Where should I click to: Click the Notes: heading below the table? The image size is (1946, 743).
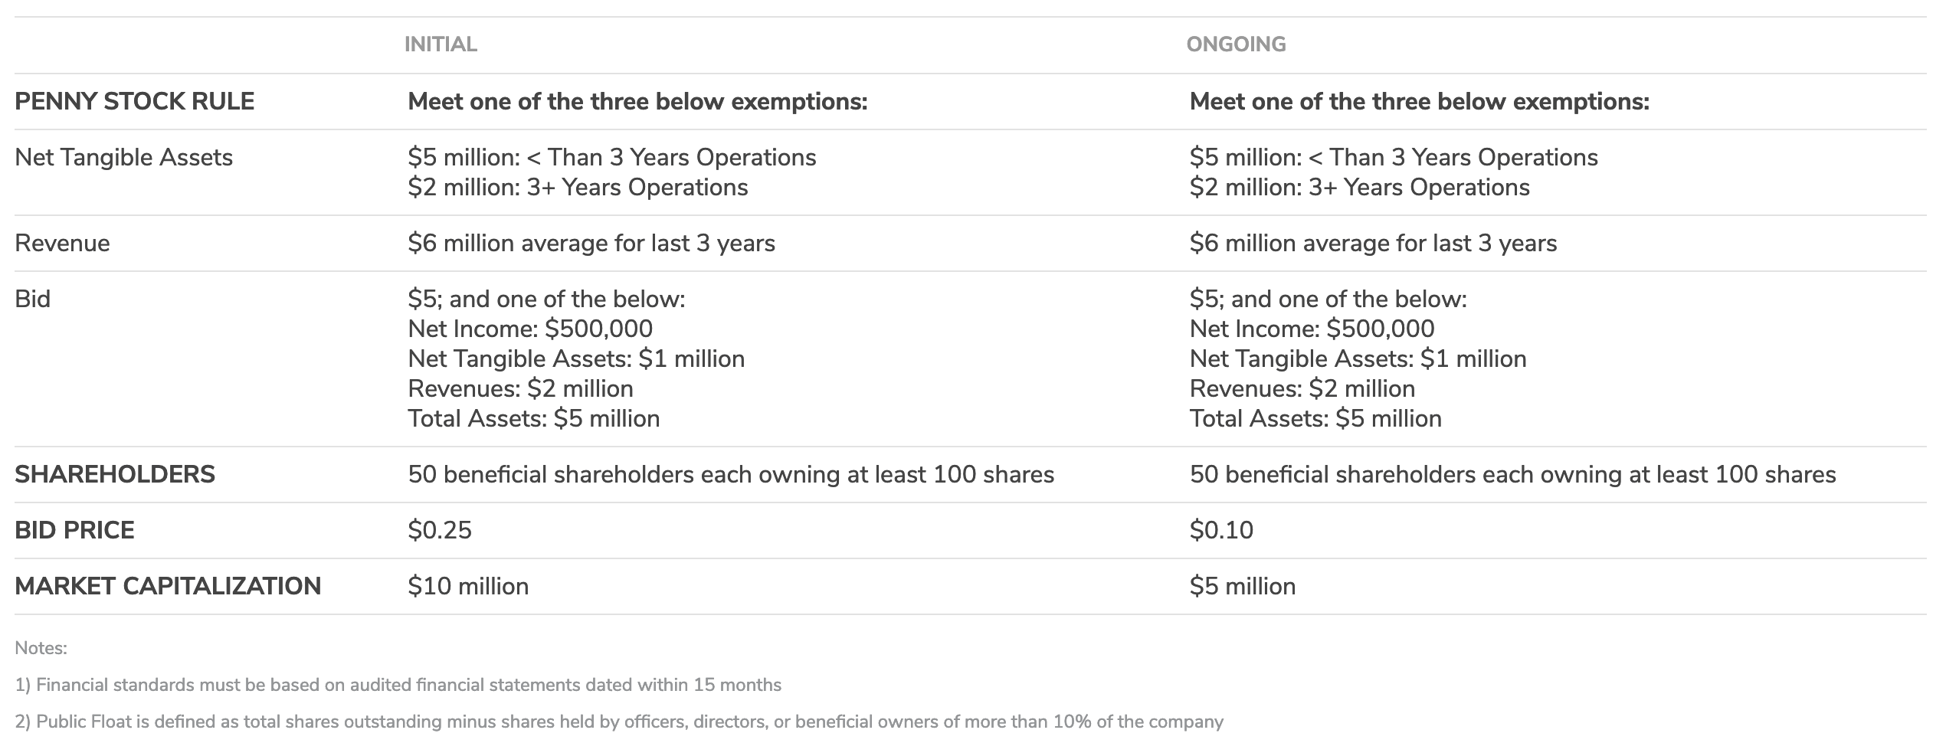(41, 648)
